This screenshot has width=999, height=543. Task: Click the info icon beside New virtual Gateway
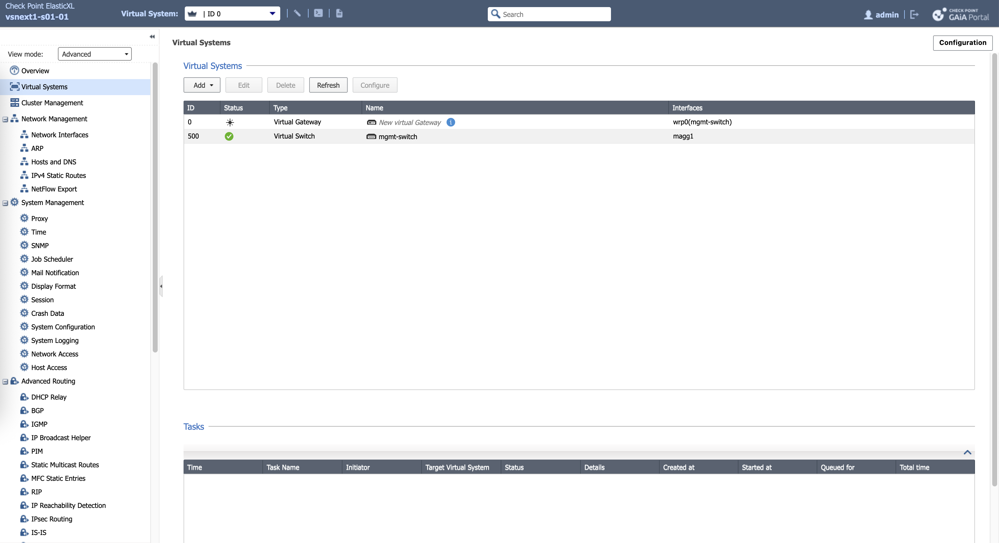451,122
